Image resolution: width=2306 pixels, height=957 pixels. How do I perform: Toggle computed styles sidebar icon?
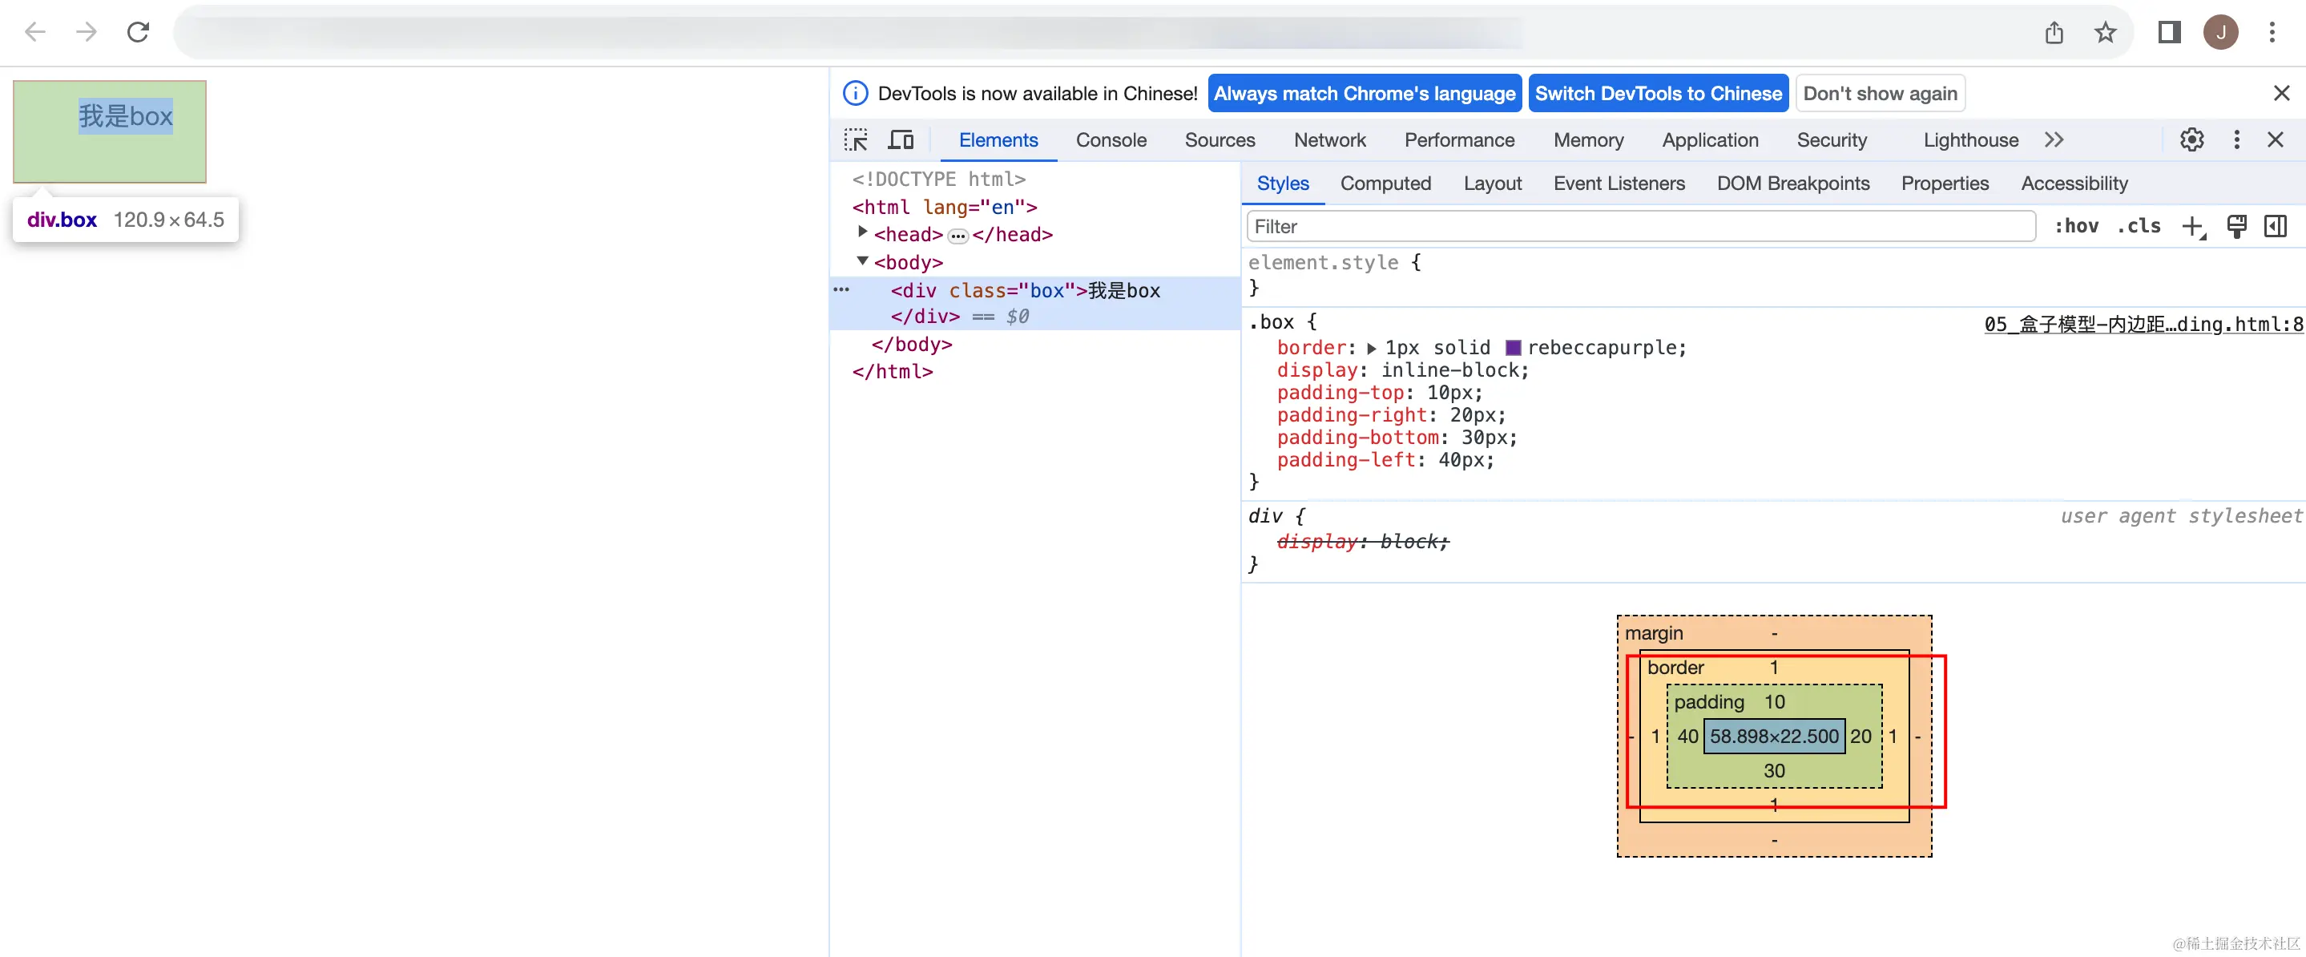2275,227
